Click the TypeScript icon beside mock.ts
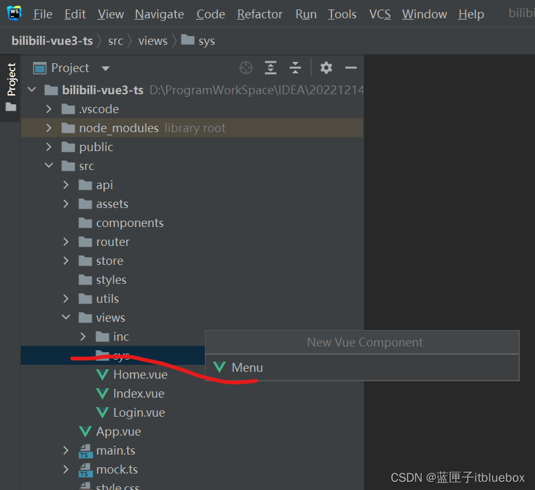This screenshot has width=535, height=490. [x=85, y=470]
